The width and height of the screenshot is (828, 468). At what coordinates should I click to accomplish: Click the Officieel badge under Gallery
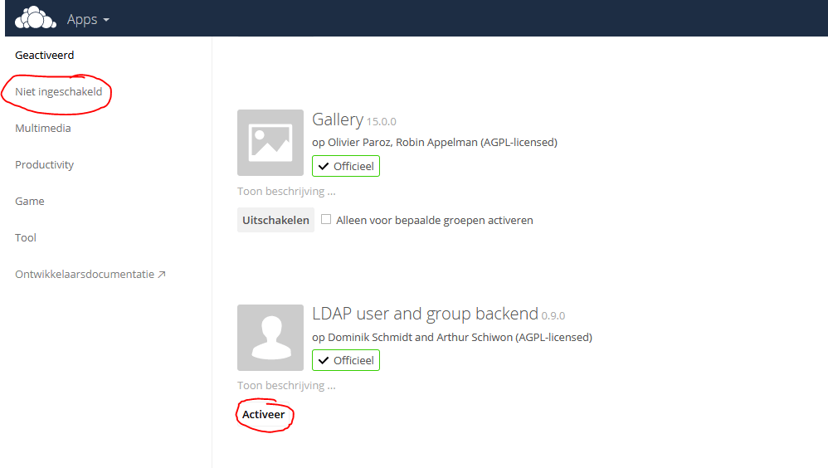(346, 166)
